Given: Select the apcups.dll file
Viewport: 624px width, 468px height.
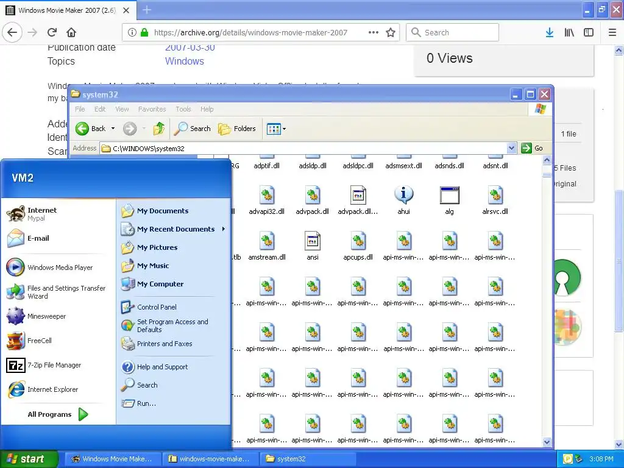Looking at the screenshot, I should click(x=358, y=246).
